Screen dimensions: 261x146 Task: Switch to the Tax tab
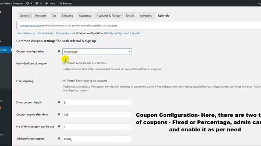[x=54, y=15]
